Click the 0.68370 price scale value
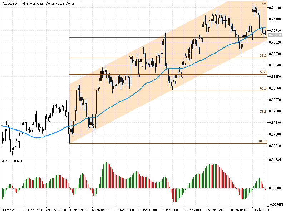286x214 pixels. [x=275, y=100]
